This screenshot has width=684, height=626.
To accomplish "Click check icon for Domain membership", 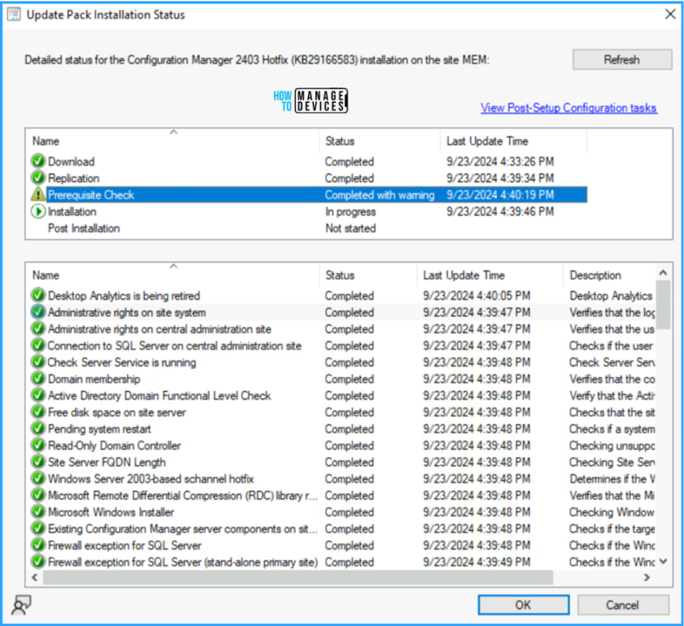I will [38, 379].
